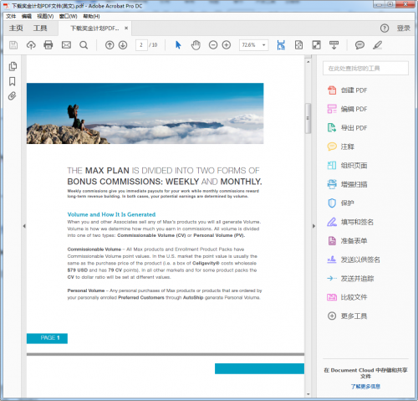Click the vertical scrollbar thumb
Screen dimensions: 418x401
point(308,118)
